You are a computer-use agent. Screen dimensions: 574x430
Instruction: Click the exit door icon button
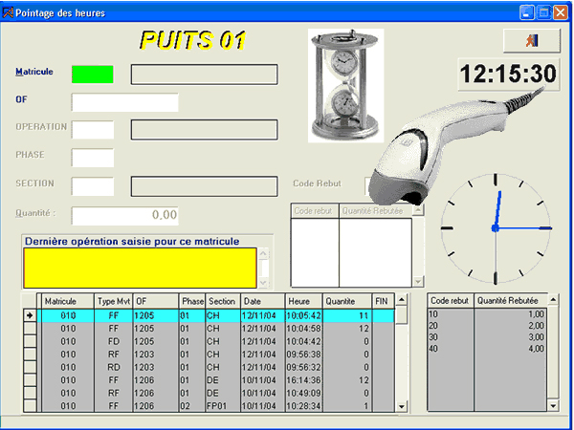click(530, 41)
